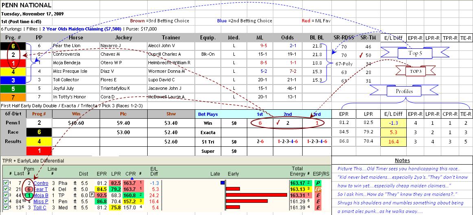The width and height of the screenshot is (473, 215).
Task: Select green program 5 cell beside Joyful July
Action: coord(13,89)
